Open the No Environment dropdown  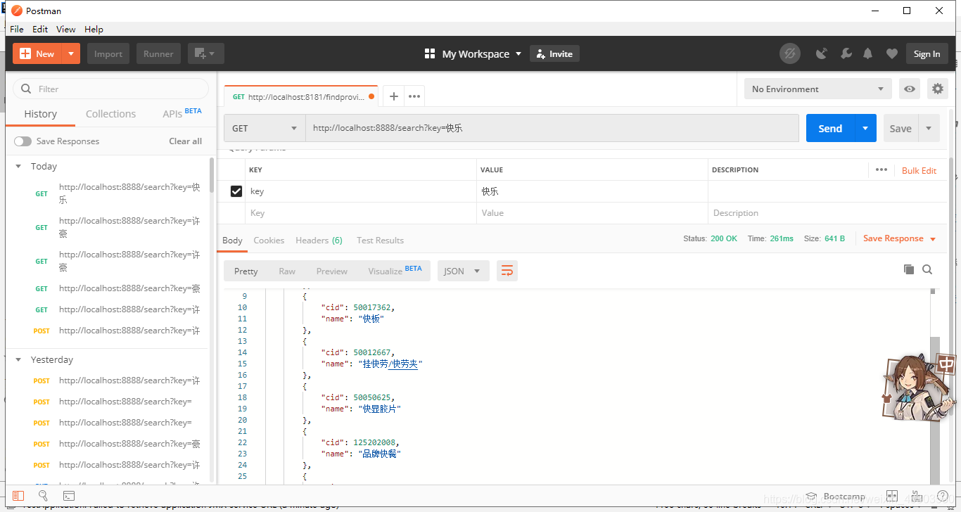818,89
